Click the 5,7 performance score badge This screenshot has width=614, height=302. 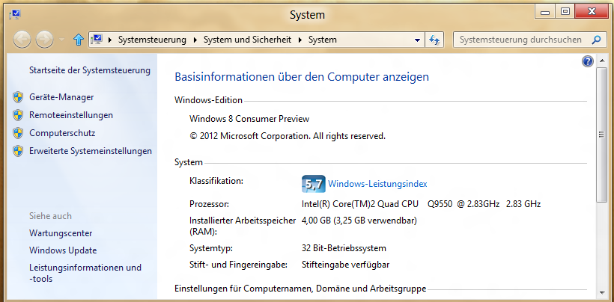click(312, 183)
